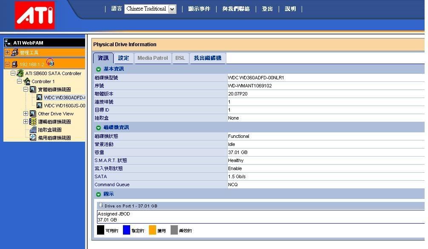Click the blue 指定的 legend color swatch
The height and width of the screenshot is (249, 428).
click(x=126, y=230)
